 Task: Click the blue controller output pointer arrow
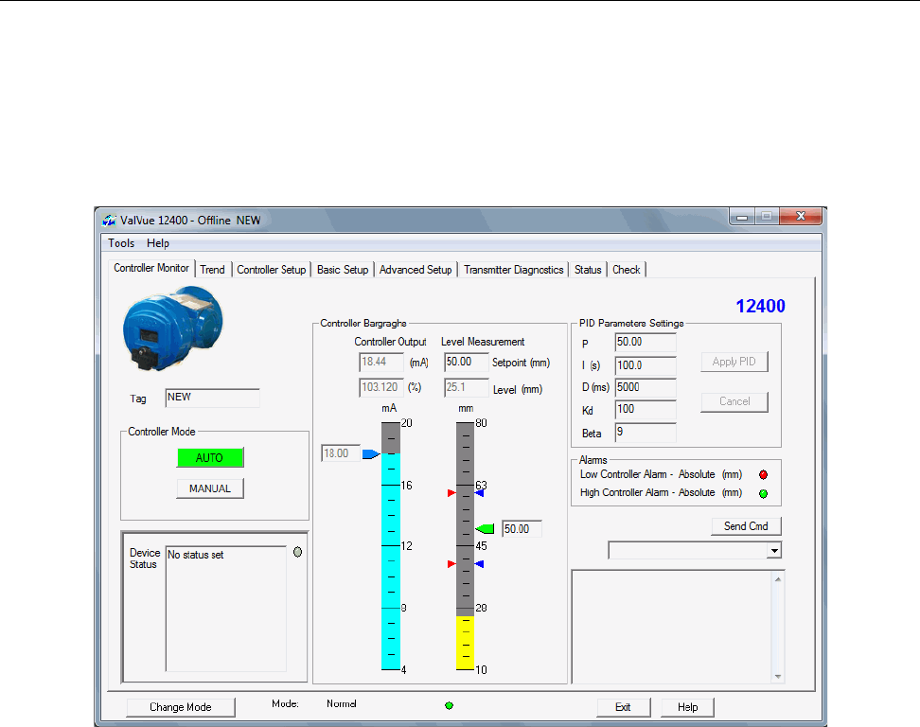coord(371,454)
